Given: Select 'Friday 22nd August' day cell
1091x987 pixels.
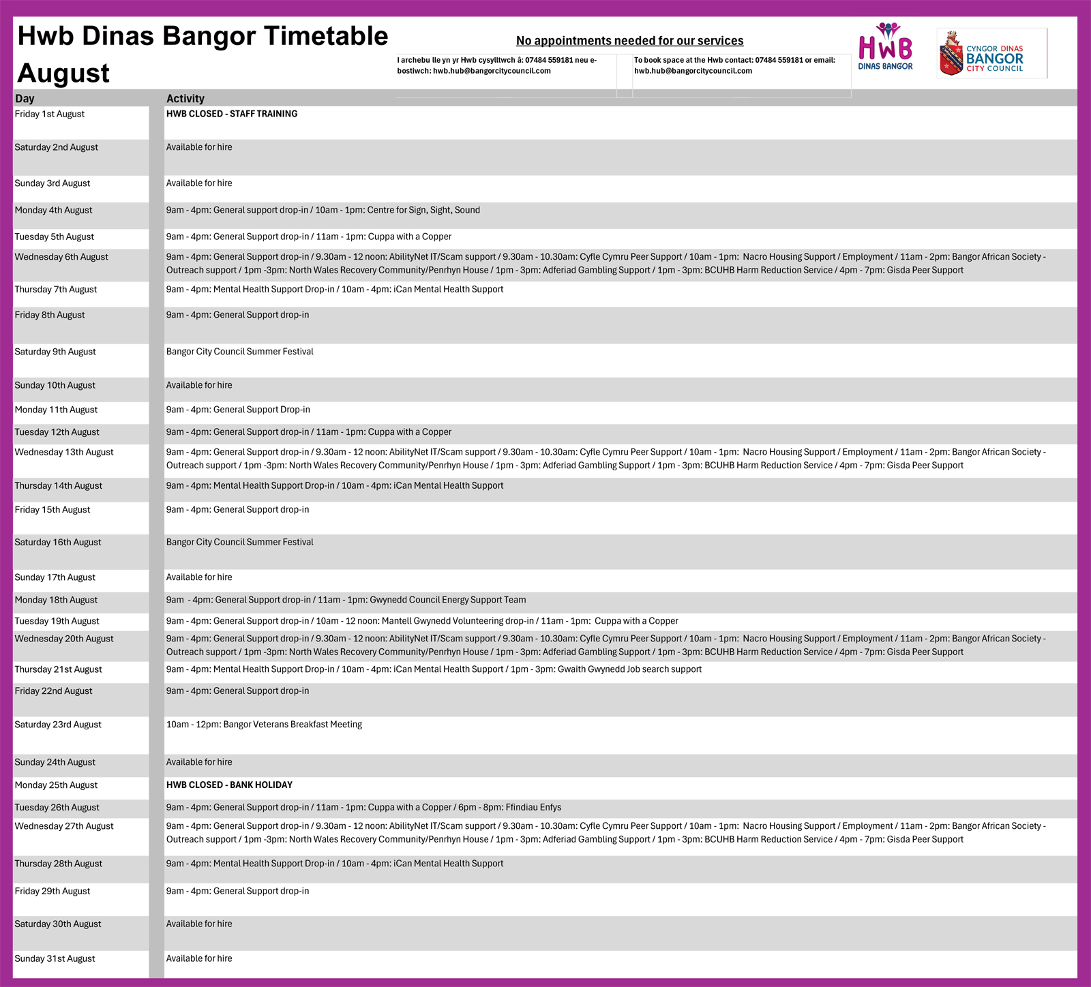Looking at the screenshot, I should pyautogui.click(x=81, y=700).
